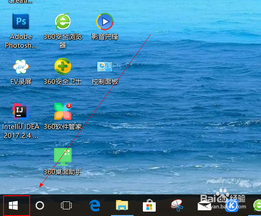Select the 360安全浏览器 desktop icon

tap(63, 22)
